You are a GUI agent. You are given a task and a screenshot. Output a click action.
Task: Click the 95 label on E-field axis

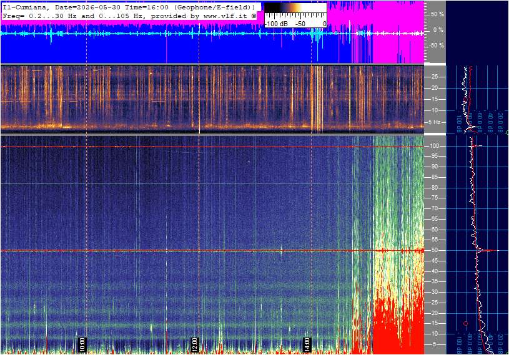pos(434,156)
